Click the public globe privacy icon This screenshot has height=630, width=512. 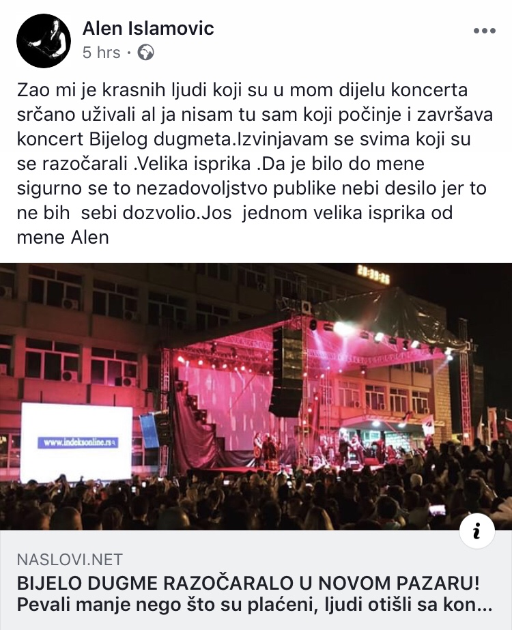tap(145, 53)
